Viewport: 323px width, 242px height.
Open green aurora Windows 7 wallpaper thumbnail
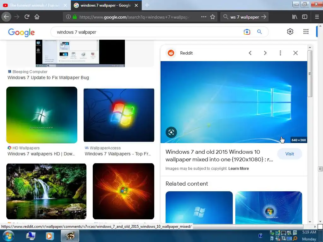click(42, 115)
